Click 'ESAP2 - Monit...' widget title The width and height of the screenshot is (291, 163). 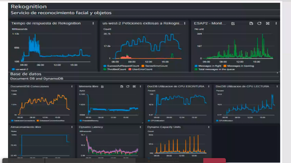(210, 23)
